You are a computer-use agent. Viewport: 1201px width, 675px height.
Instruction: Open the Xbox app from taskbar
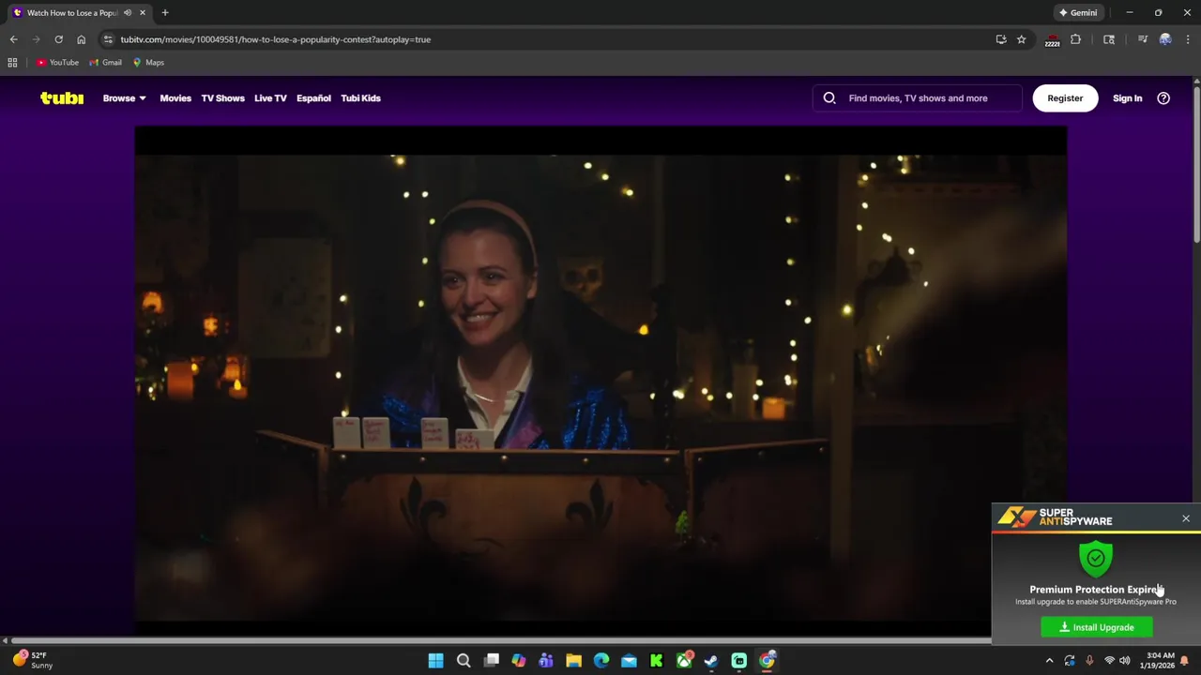[x=684, y=661]
